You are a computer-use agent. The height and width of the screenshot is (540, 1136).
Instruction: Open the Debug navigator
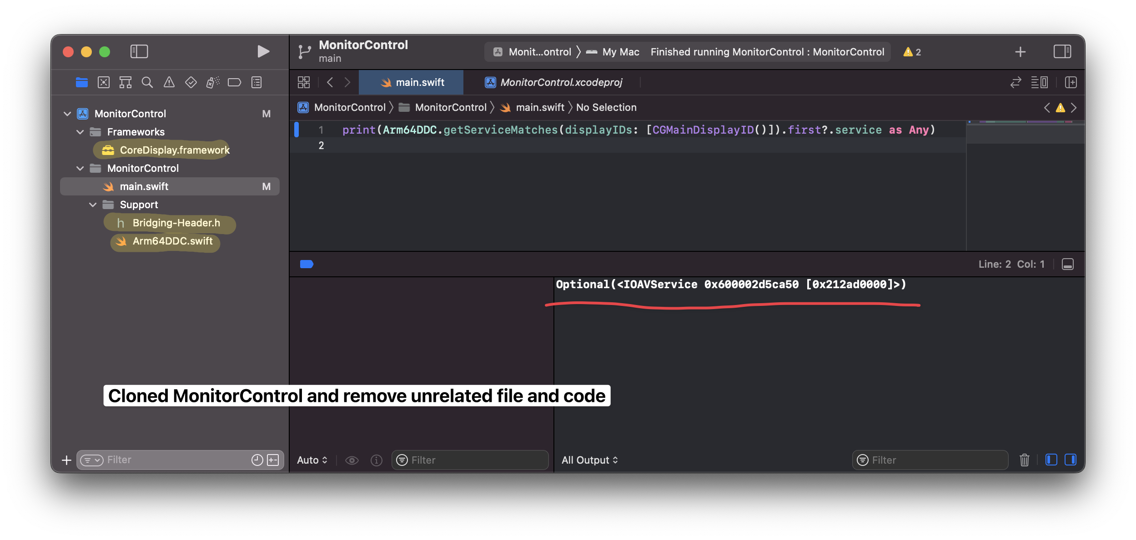point(212,82)
